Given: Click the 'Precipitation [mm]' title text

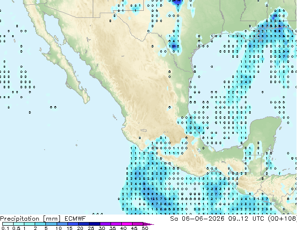Looking at the screenshot, I should [30, 219].
